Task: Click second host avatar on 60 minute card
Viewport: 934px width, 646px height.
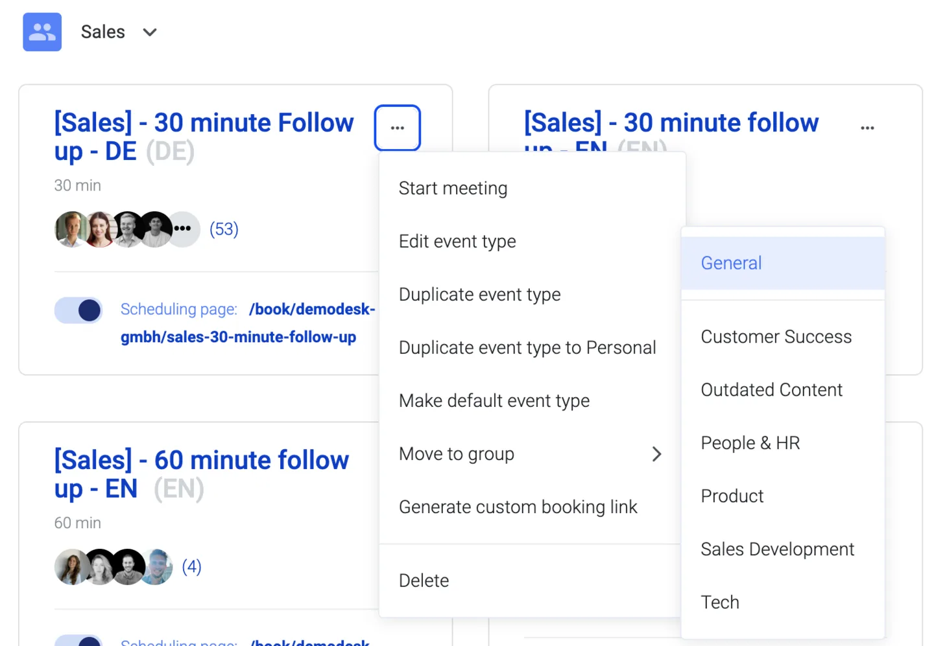Action: (x=100, y=567)
